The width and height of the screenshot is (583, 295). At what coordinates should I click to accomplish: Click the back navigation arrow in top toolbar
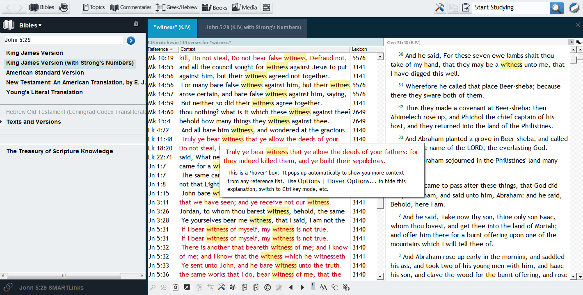[x=9, y=7]
